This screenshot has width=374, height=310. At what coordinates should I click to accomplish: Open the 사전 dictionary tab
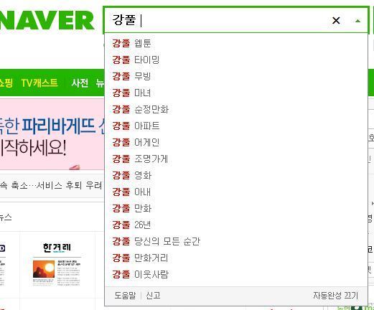[80, 83]
